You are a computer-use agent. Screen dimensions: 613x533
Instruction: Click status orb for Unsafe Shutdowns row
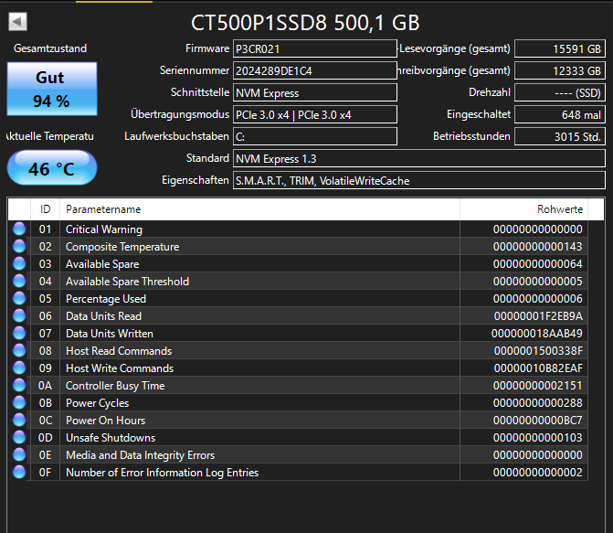[19, 438]
